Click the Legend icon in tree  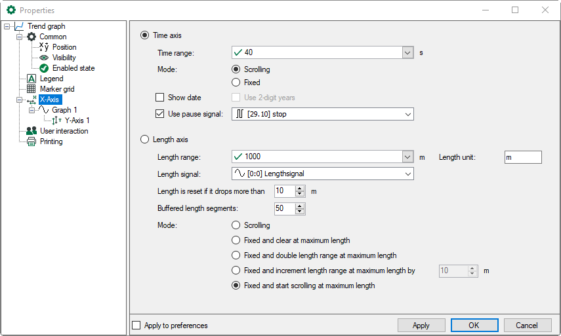tap(31, 79)
